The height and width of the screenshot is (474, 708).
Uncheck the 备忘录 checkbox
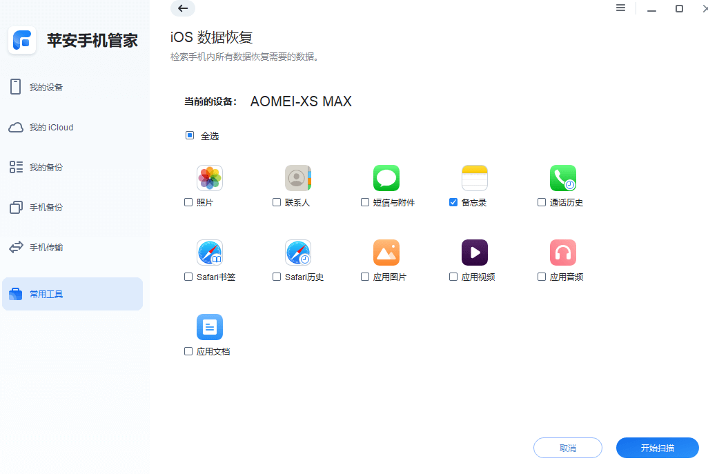(x=453, y=201)
